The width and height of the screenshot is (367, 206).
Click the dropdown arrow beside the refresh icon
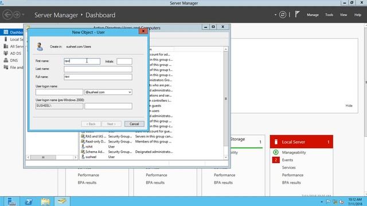pos(275,15)
